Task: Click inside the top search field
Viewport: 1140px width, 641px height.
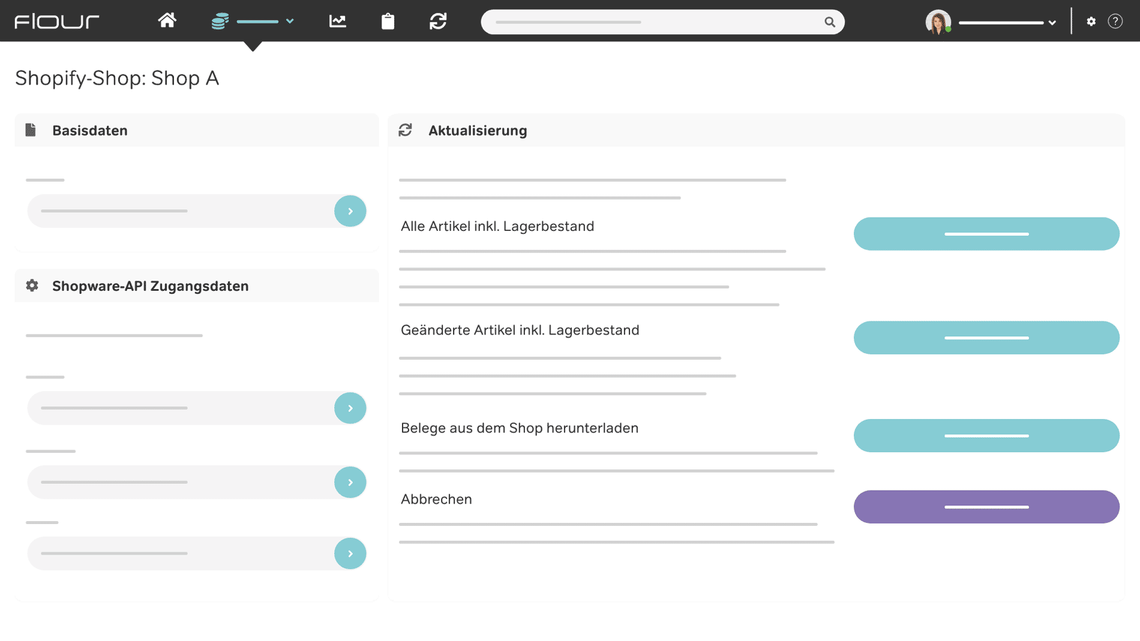Action: tap(662, 22)
